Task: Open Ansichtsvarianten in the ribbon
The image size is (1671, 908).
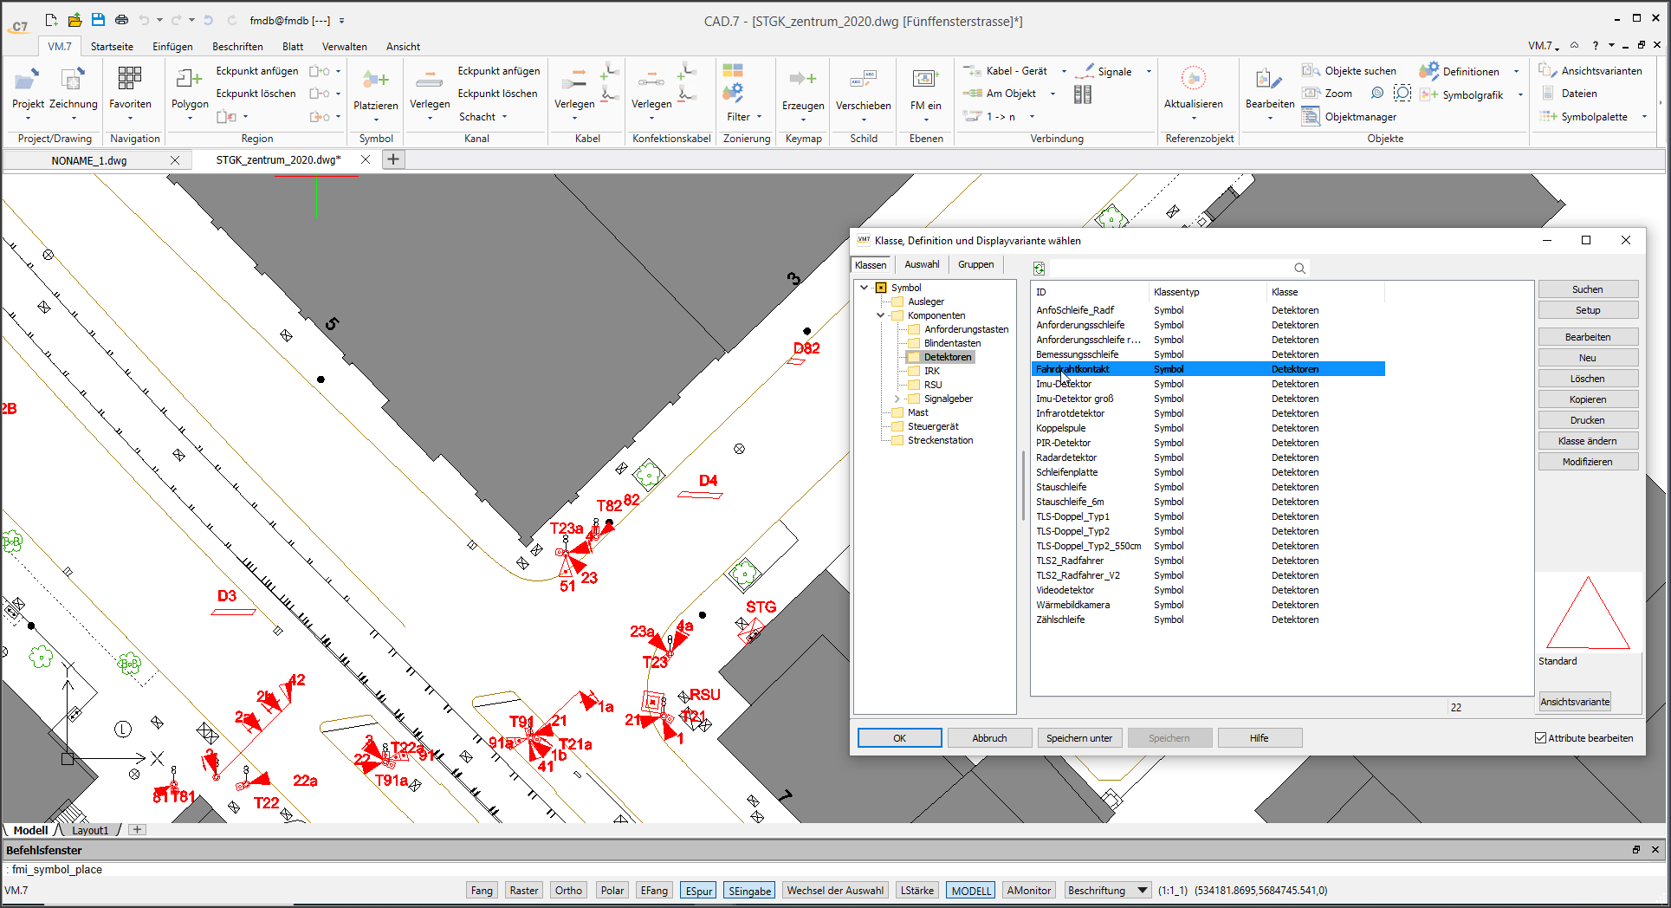Action: [x=1591, y=71]
